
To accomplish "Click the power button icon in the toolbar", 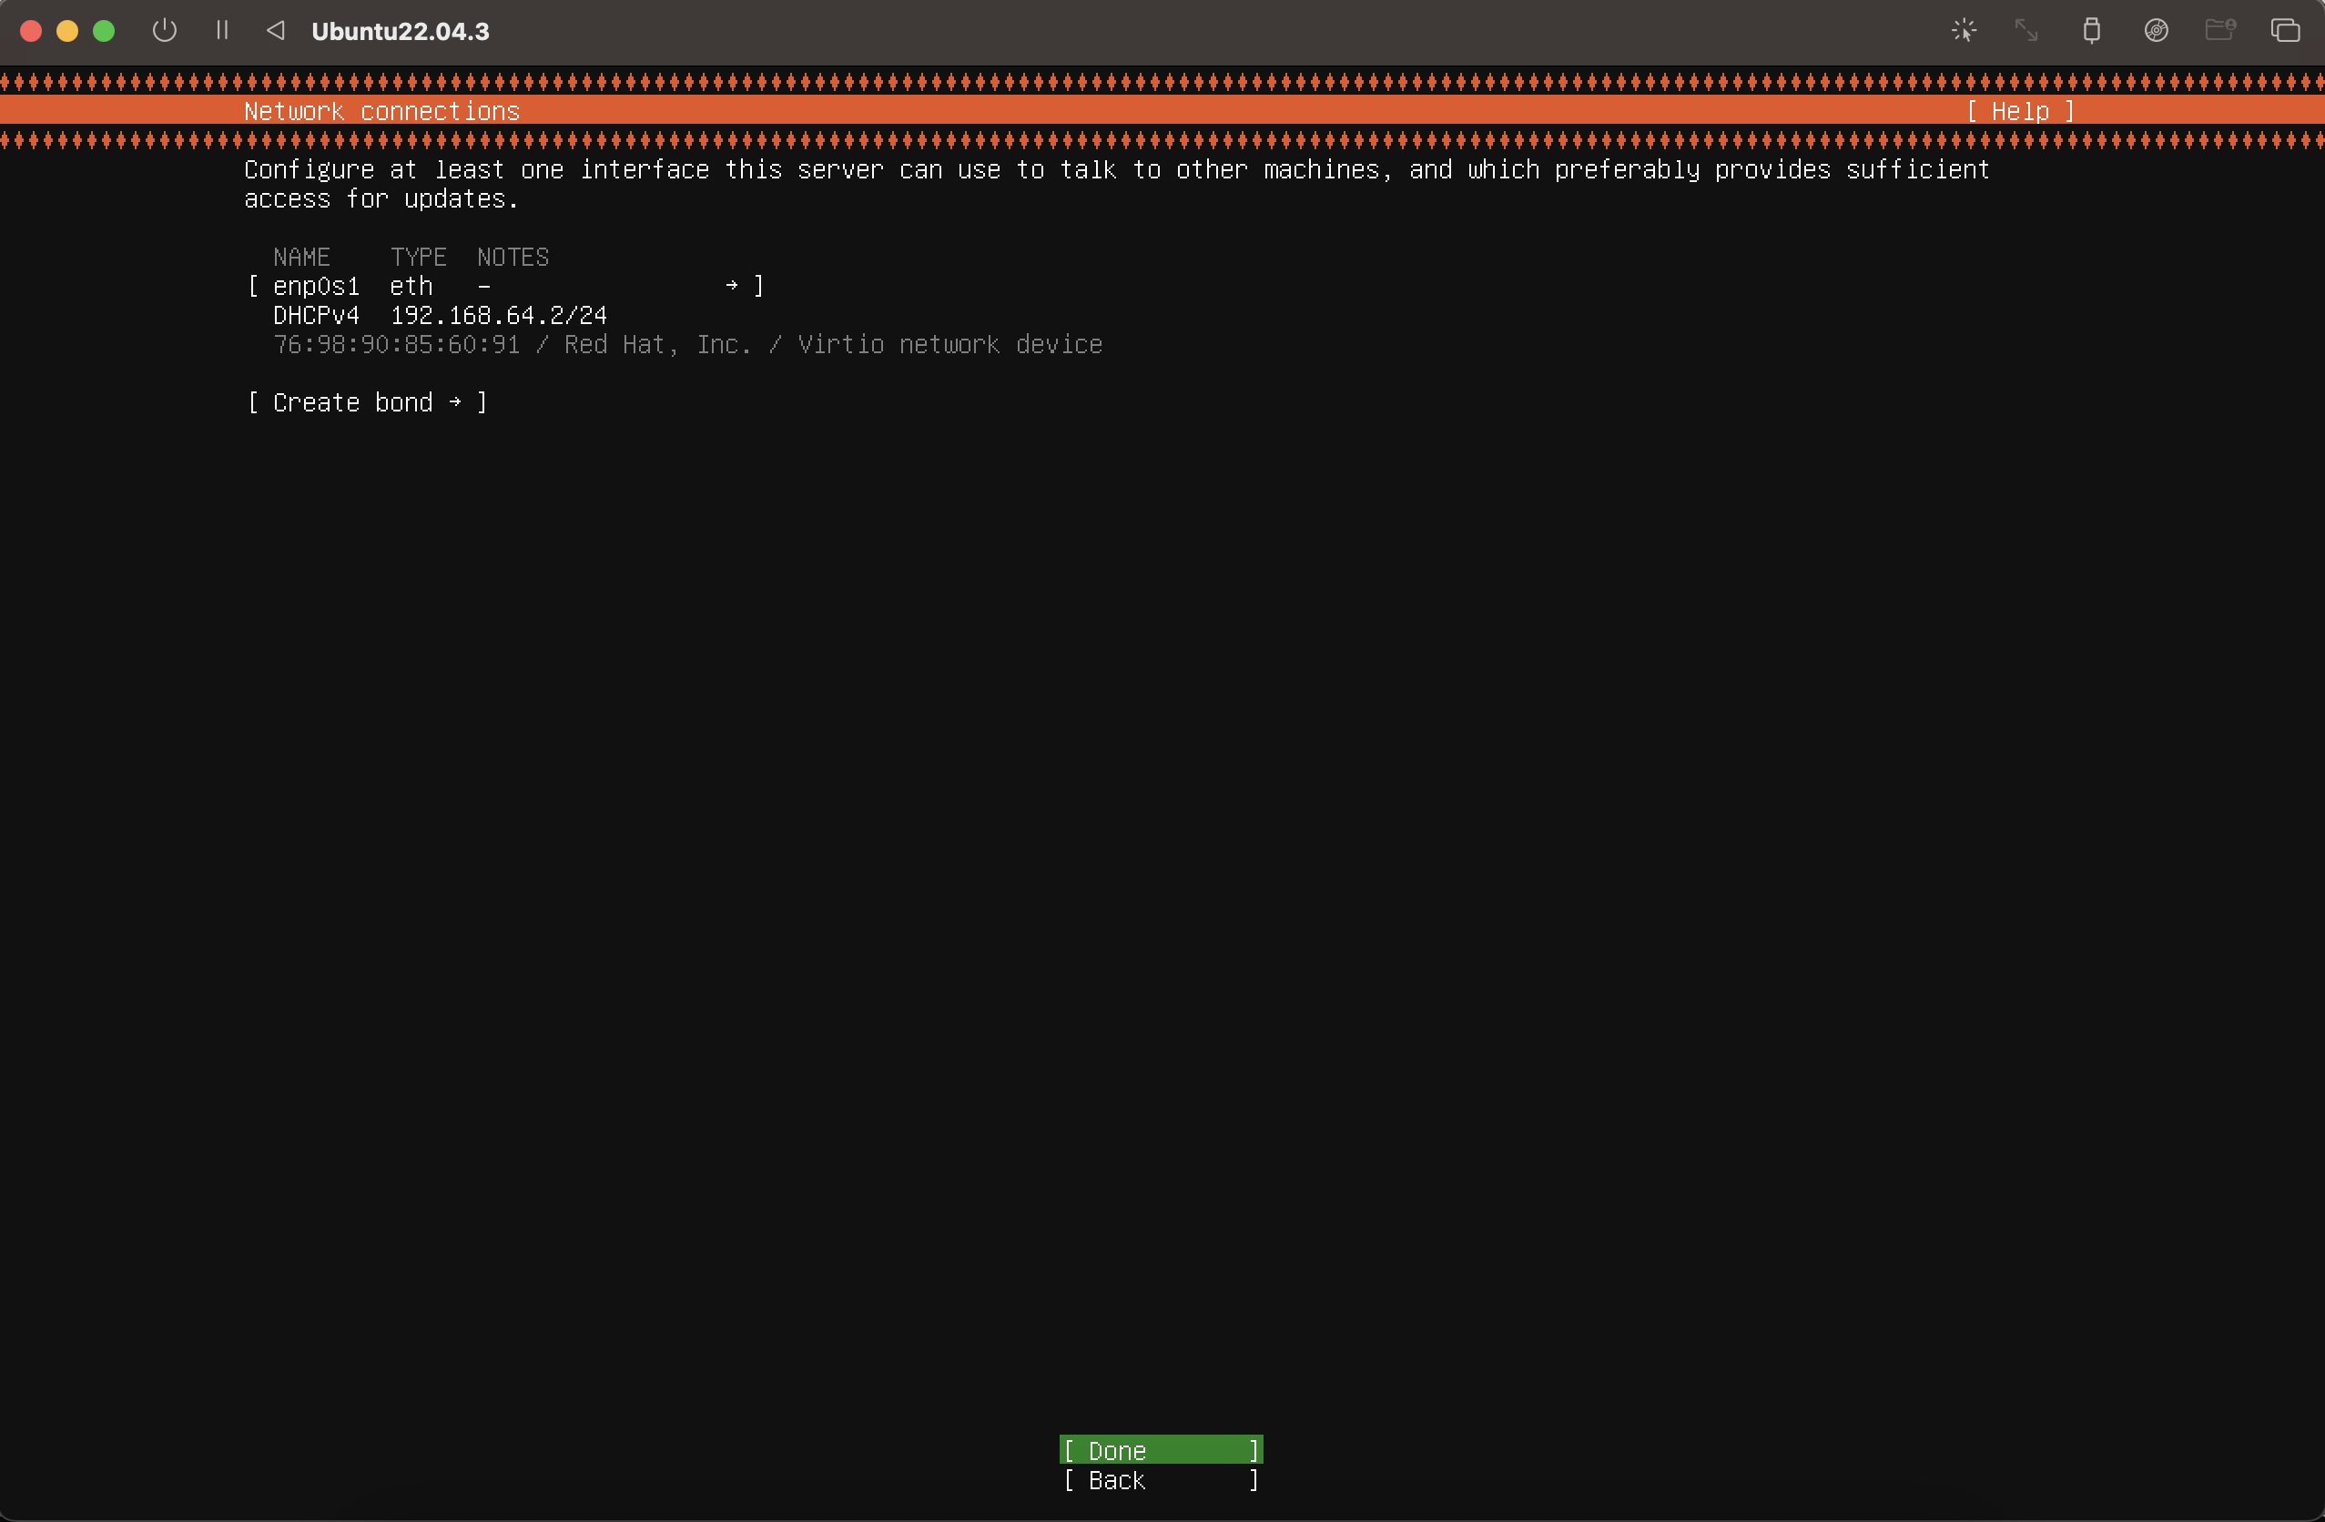I will (164, 31).
